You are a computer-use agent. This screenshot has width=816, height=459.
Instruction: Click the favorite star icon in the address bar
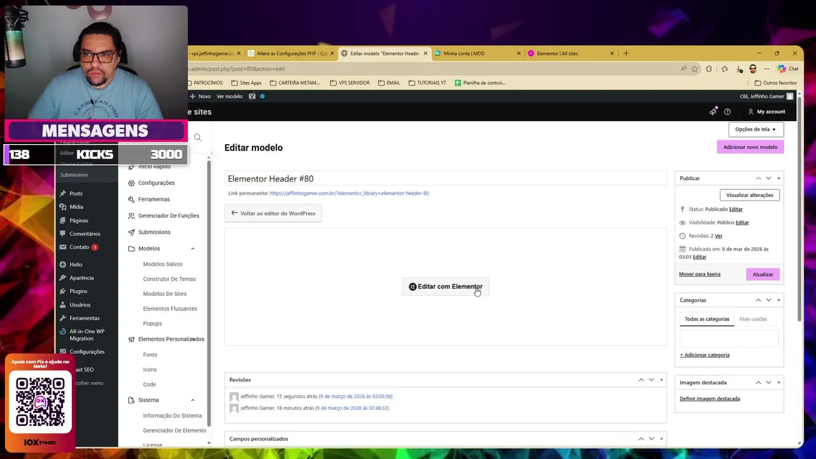pyautogui.click(x=694, y=69)
